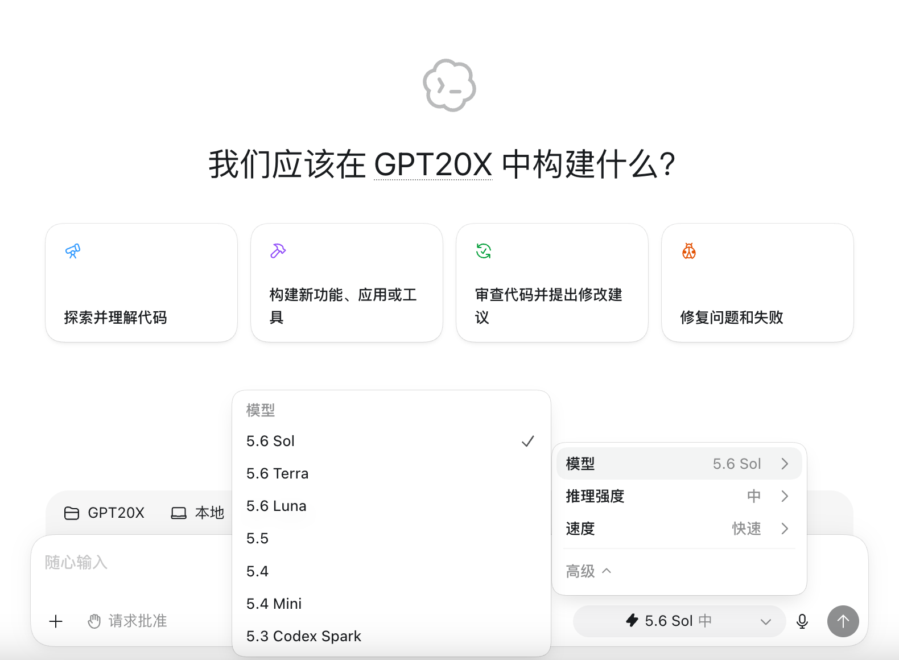The image size is (899, 660).
Task: Click the Codex terminal cloud logo
Action: [x=449, y=85]
